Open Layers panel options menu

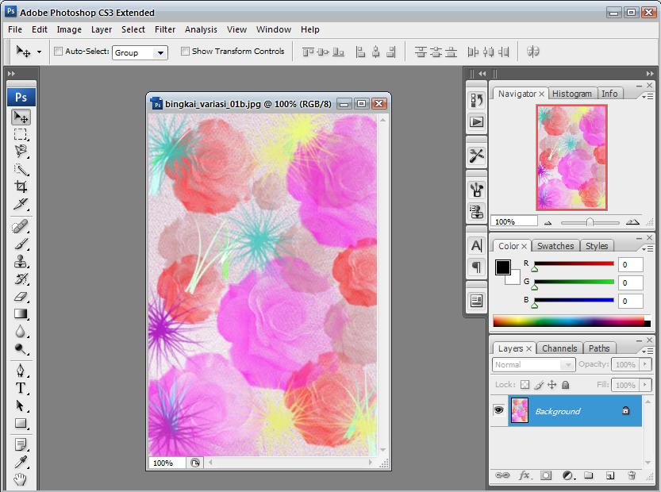click(648, 352)
